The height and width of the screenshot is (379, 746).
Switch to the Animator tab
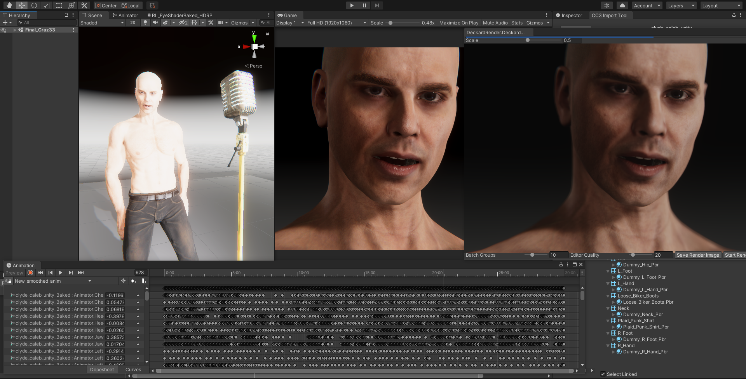125,15
